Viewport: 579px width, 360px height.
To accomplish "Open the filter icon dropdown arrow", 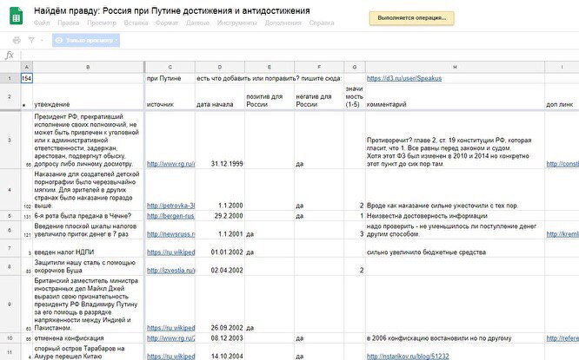I will 42,40.
